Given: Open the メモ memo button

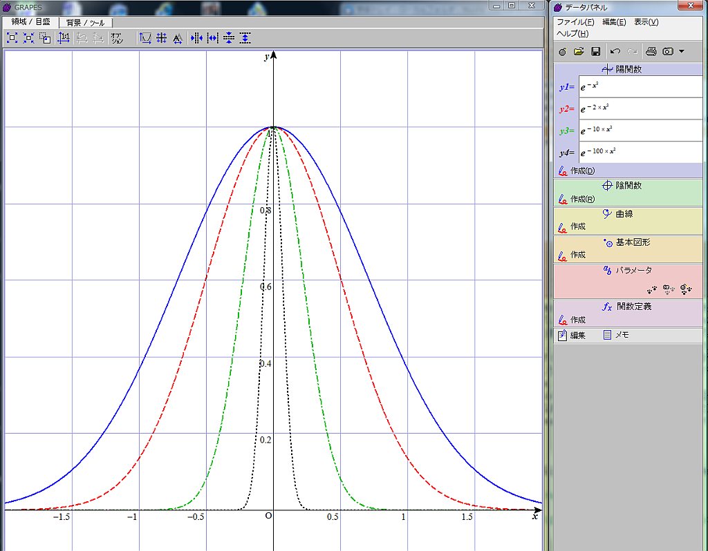Looking at the screenshot, I should (615, 336).
